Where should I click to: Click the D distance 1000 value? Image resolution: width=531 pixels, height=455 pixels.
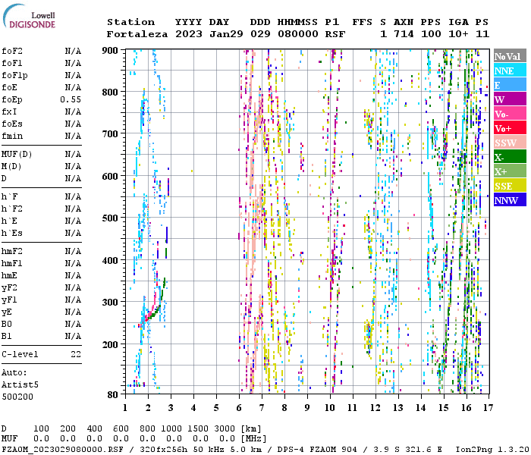(171, 428)
